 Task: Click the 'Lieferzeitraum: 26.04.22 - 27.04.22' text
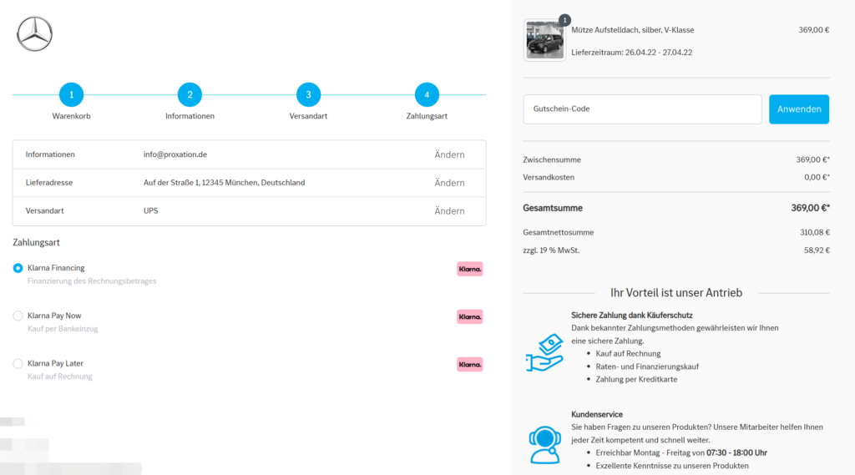coord(631,53)
